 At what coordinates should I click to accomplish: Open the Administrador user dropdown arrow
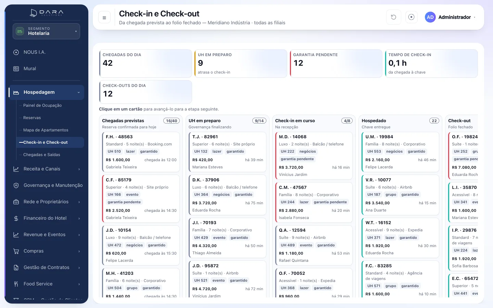pos(475,17)
